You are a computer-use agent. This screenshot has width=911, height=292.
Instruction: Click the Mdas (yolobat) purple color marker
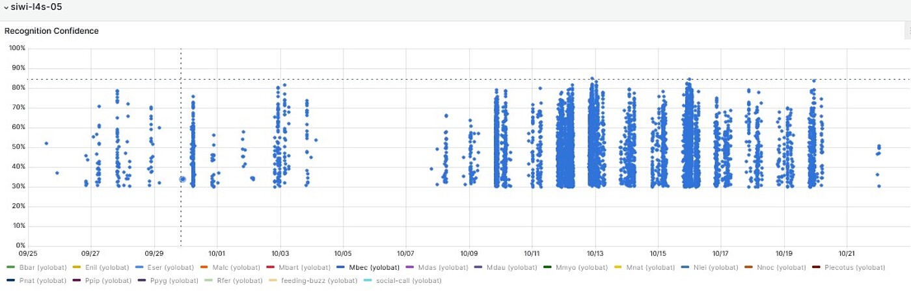click(409, 267)
